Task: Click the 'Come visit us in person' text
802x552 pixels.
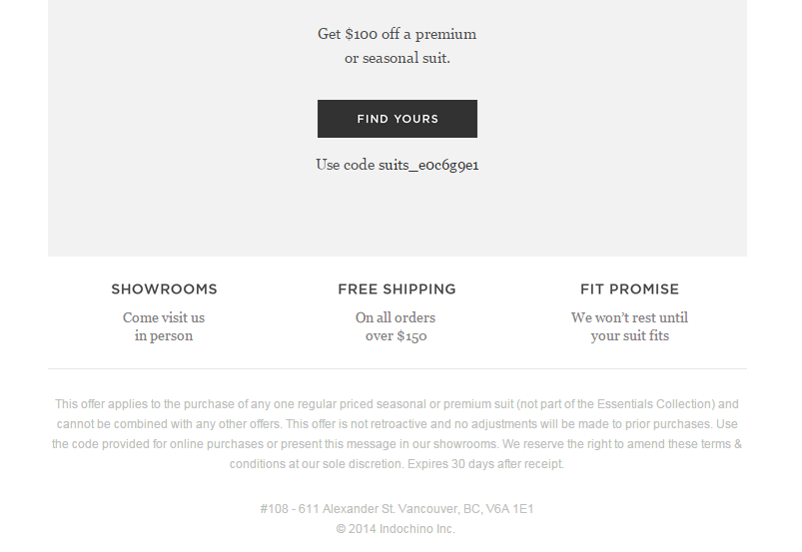Action: coord(164,326)
